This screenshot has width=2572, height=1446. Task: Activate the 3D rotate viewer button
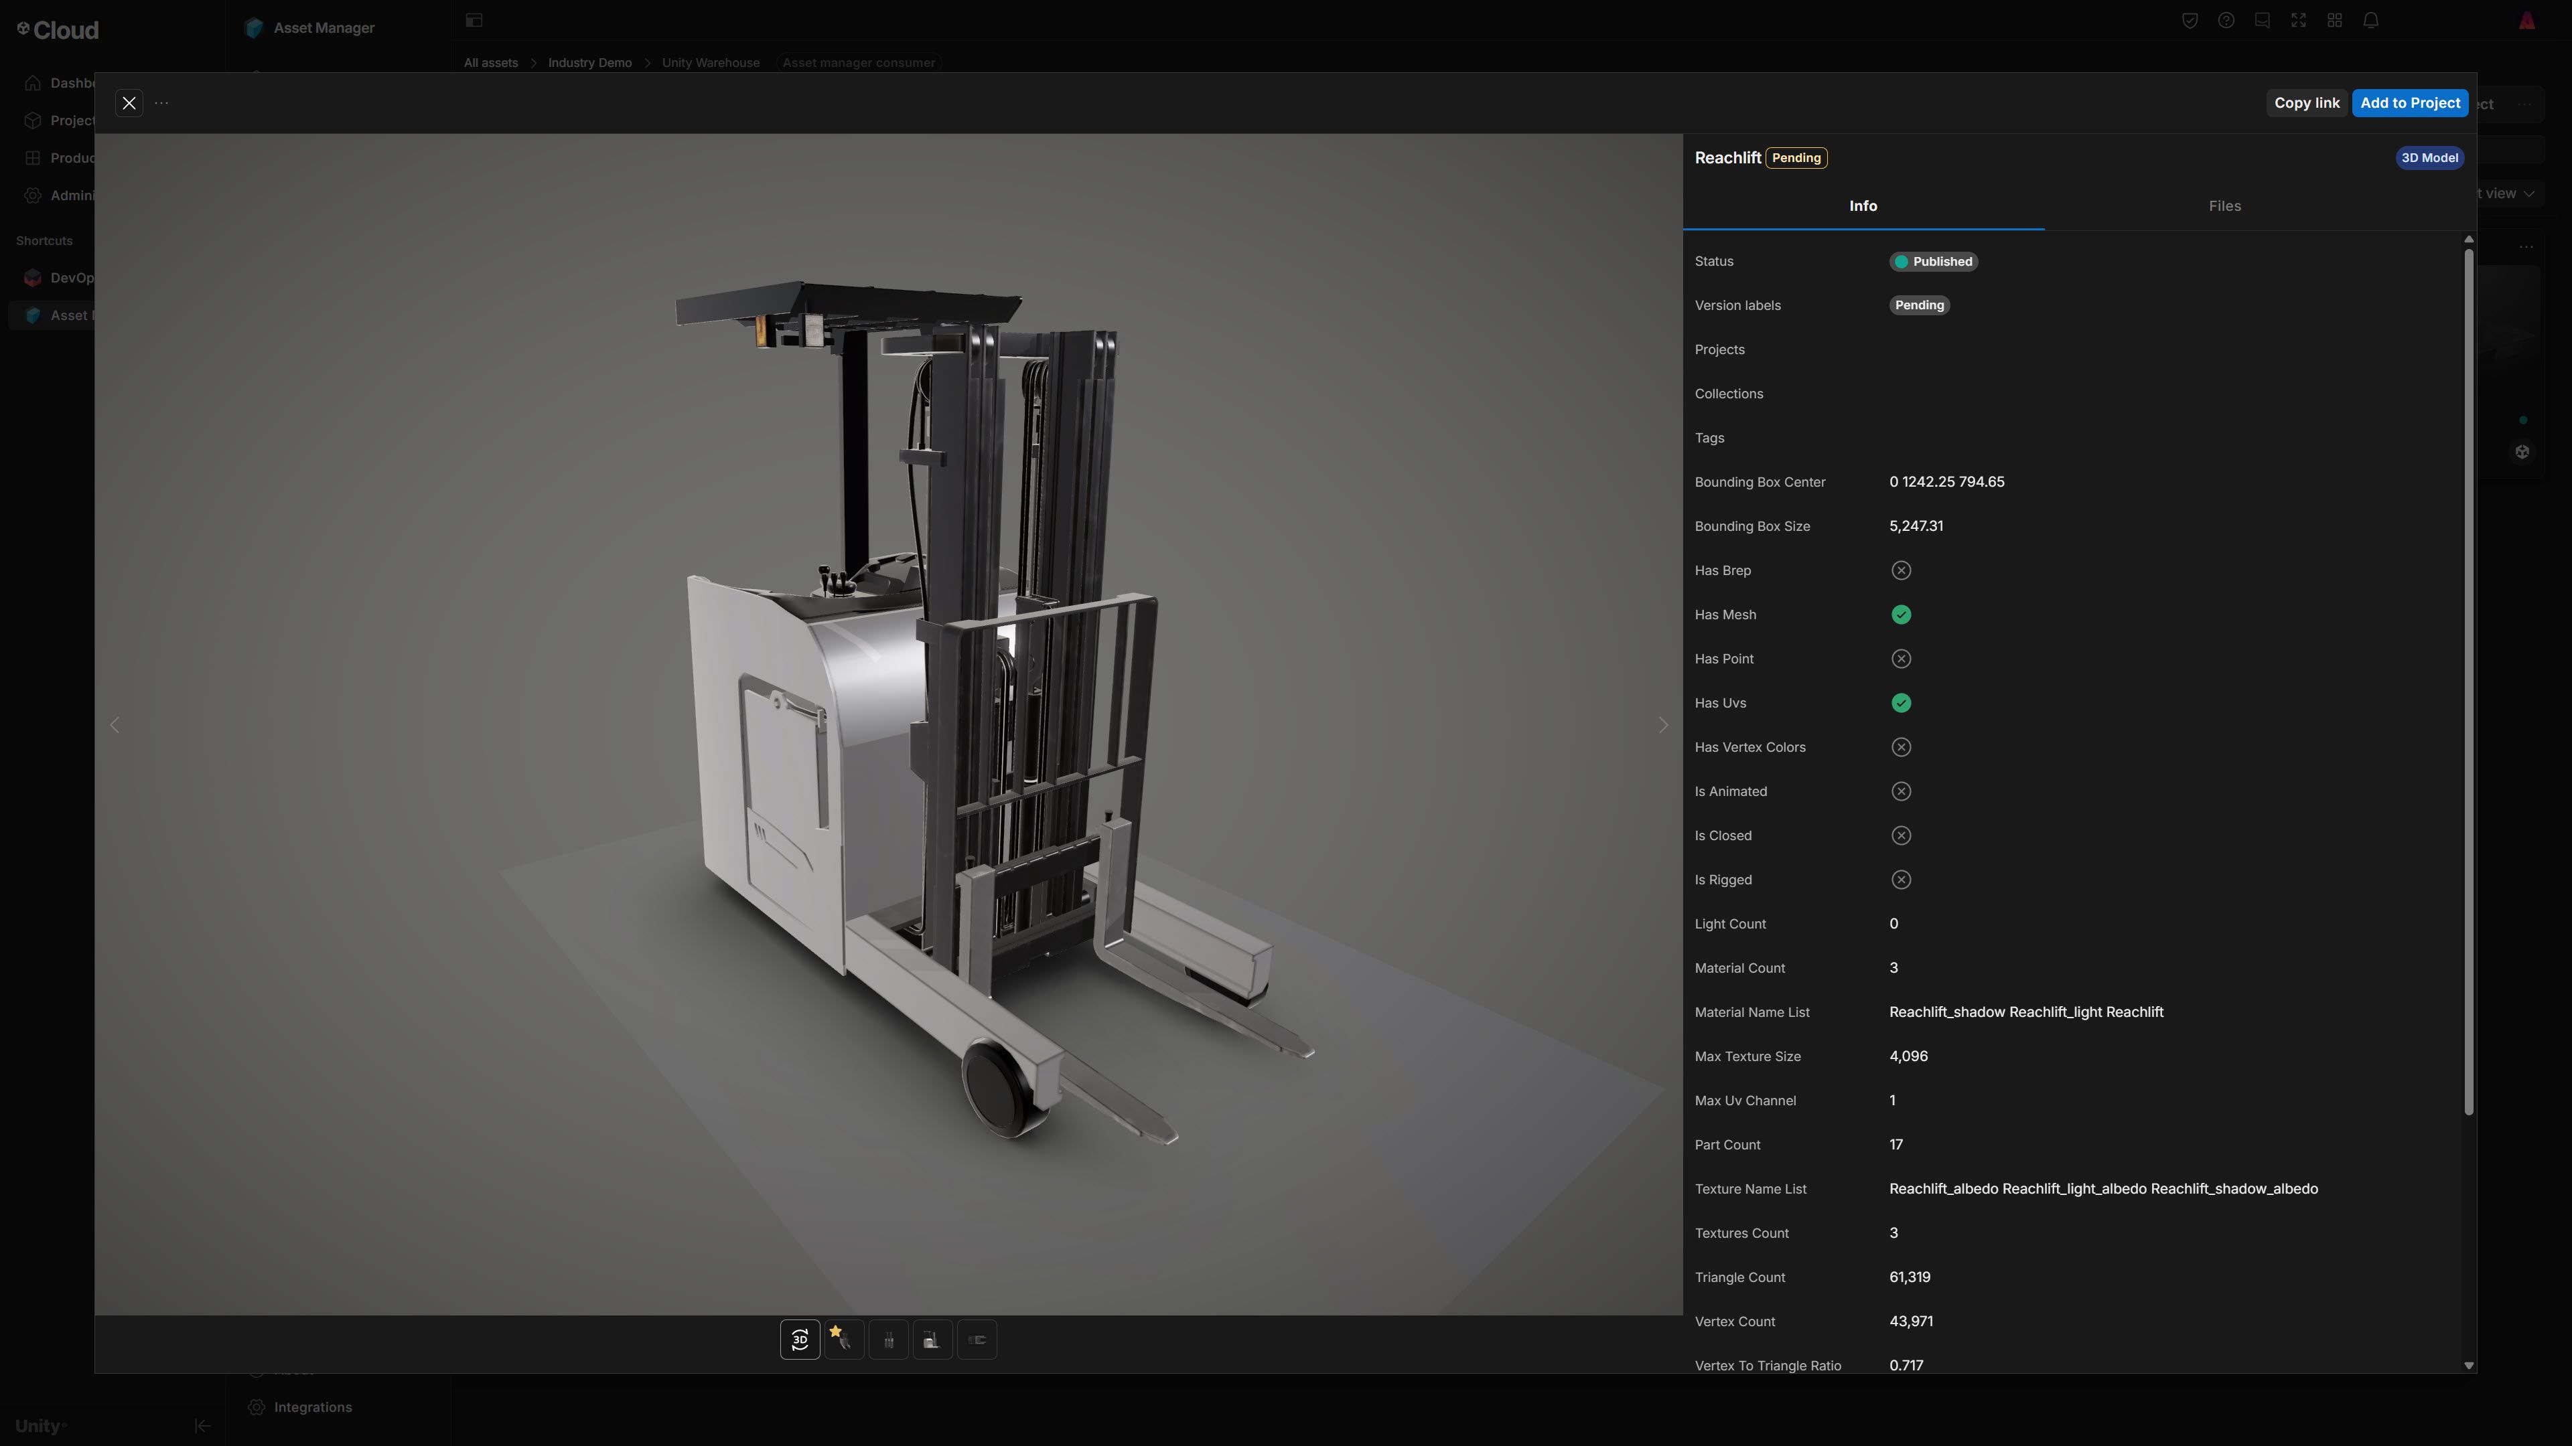pyautogui.click(x=800, y=1339)
